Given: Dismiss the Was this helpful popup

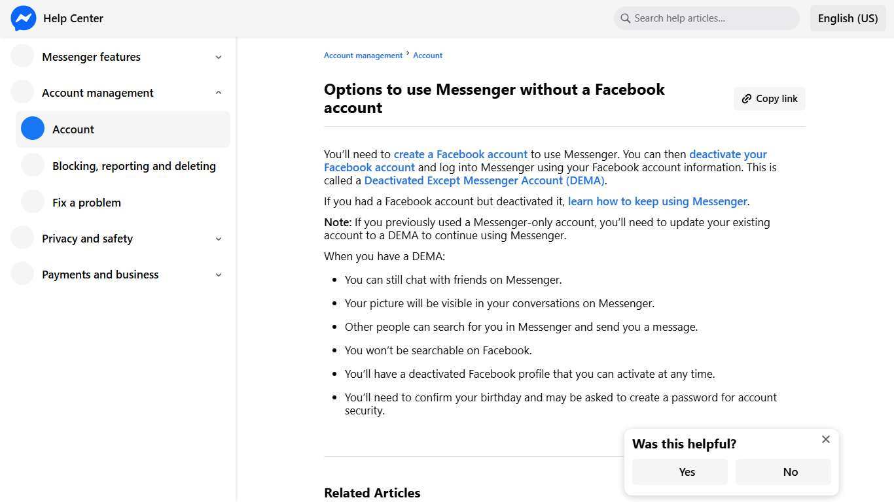Looking at the screenshot, I should pyautogui.click(x=825, y=439).
